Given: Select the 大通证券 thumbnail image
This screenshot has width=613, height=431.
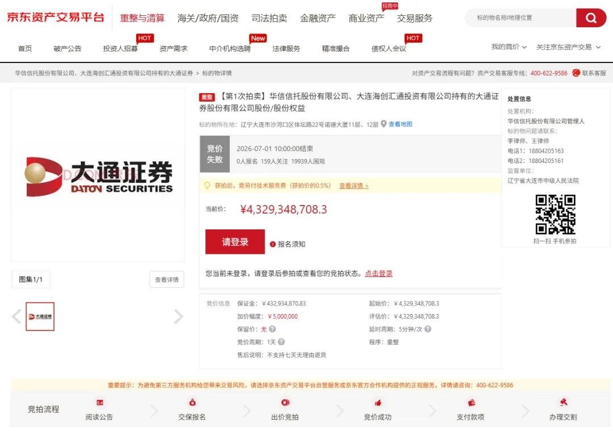Looking at the screenshot, I should 40,316.
